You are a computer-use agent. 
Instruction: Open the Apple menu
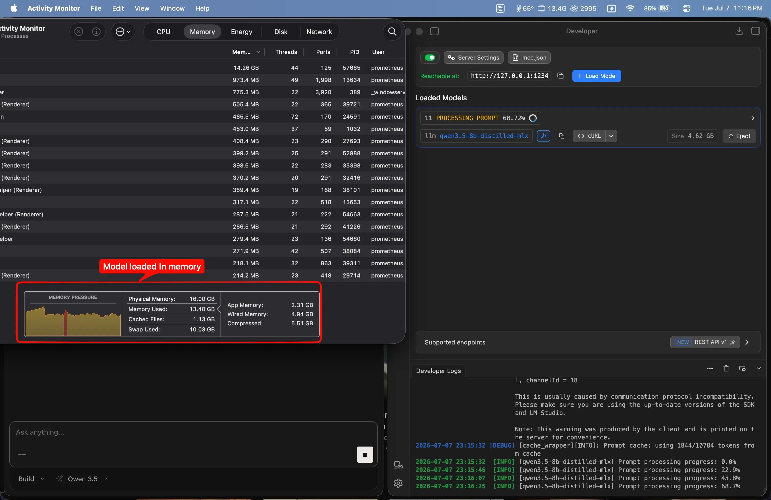[x=14, y=8]
